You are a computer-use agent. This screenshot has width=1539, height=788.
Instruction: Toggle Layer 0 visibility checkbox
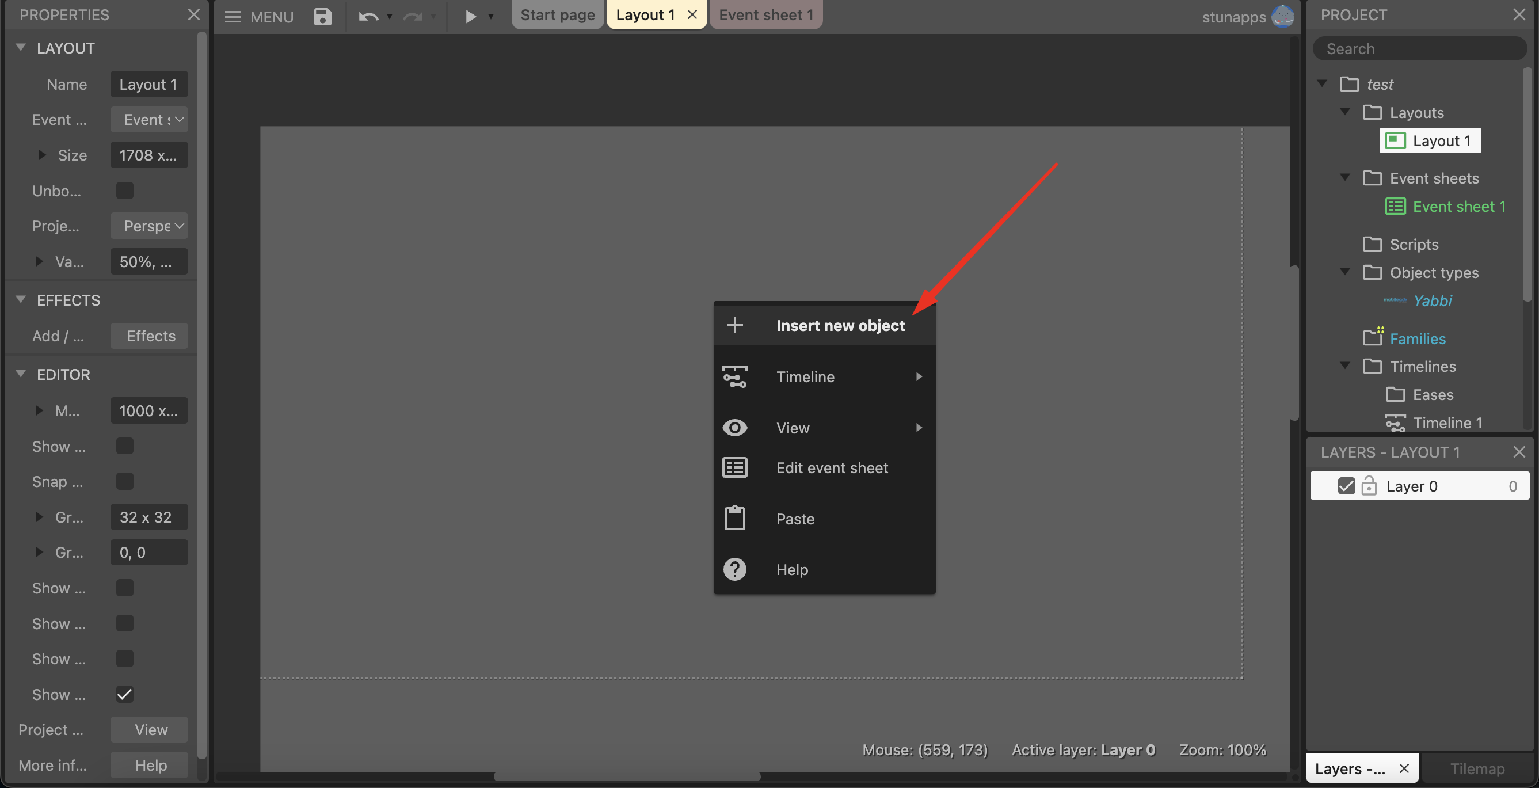pyautogui.click(x=1346, y=486)
